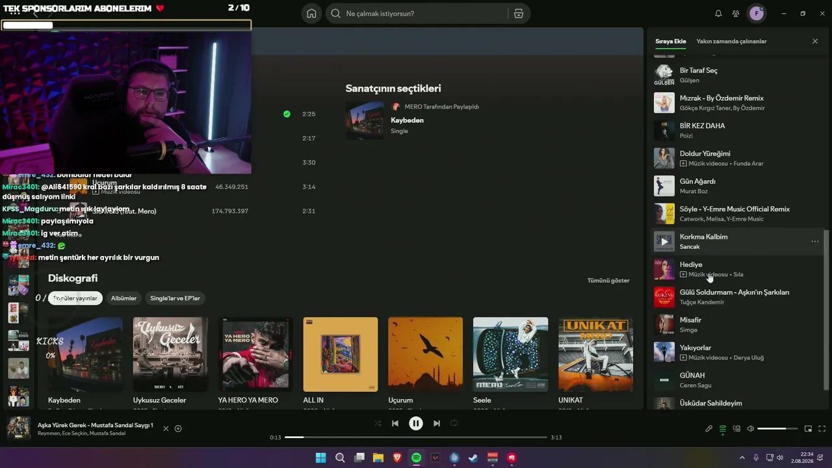The image size is (832, 468).
Task: Open the Kaybeden cover in Sanatçının seçtikleri
Action: 365,120
